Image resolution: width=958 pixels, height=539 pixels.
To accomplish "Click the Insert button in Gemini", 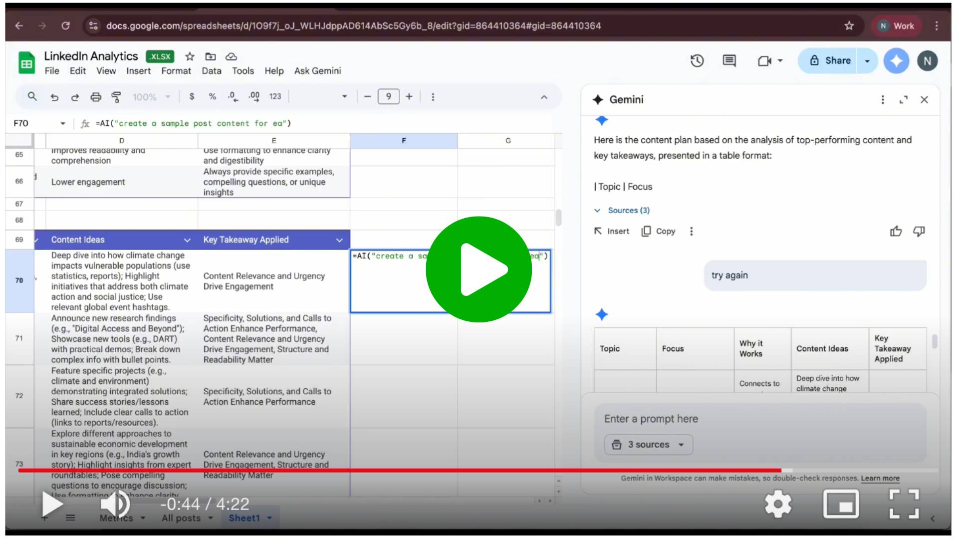I will (x=612, y=231).
